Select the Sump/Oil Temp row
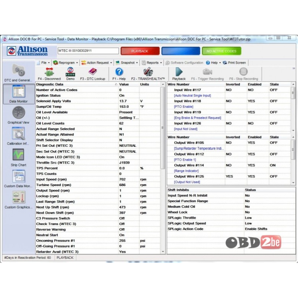Viewport: 298px width, 298px height. coord(98,107)
